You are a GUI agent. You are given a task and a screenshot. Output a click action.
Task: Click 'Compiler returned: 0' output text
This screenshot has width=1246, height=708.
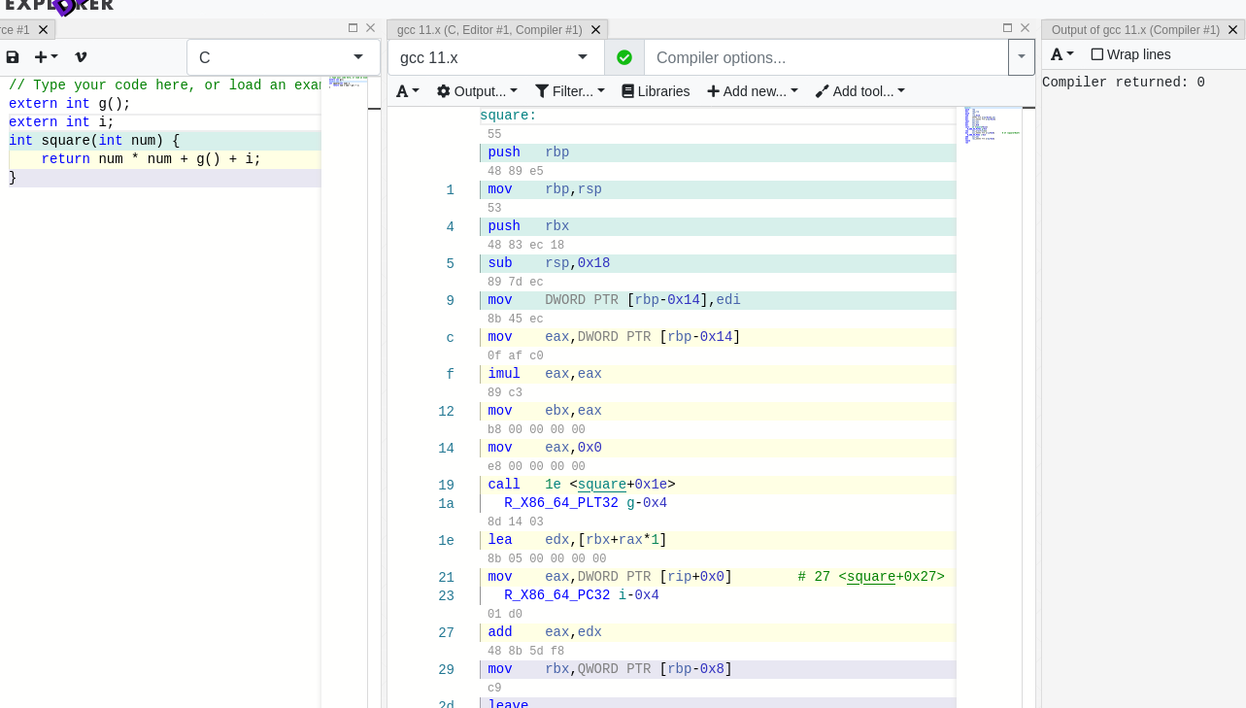1124,83
